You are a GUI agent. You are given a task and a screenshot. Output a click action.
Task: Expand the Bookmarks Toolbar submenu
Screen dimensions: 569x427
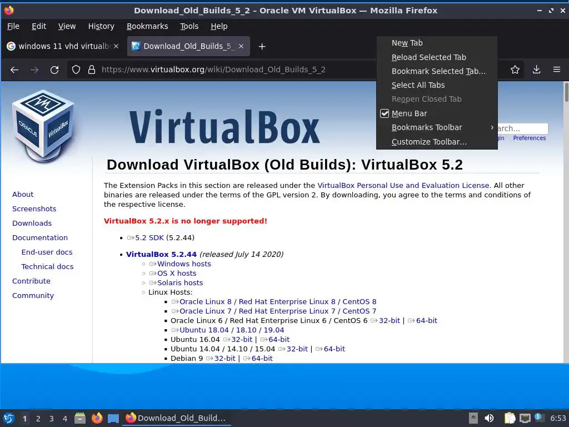(x=437, y=127)
